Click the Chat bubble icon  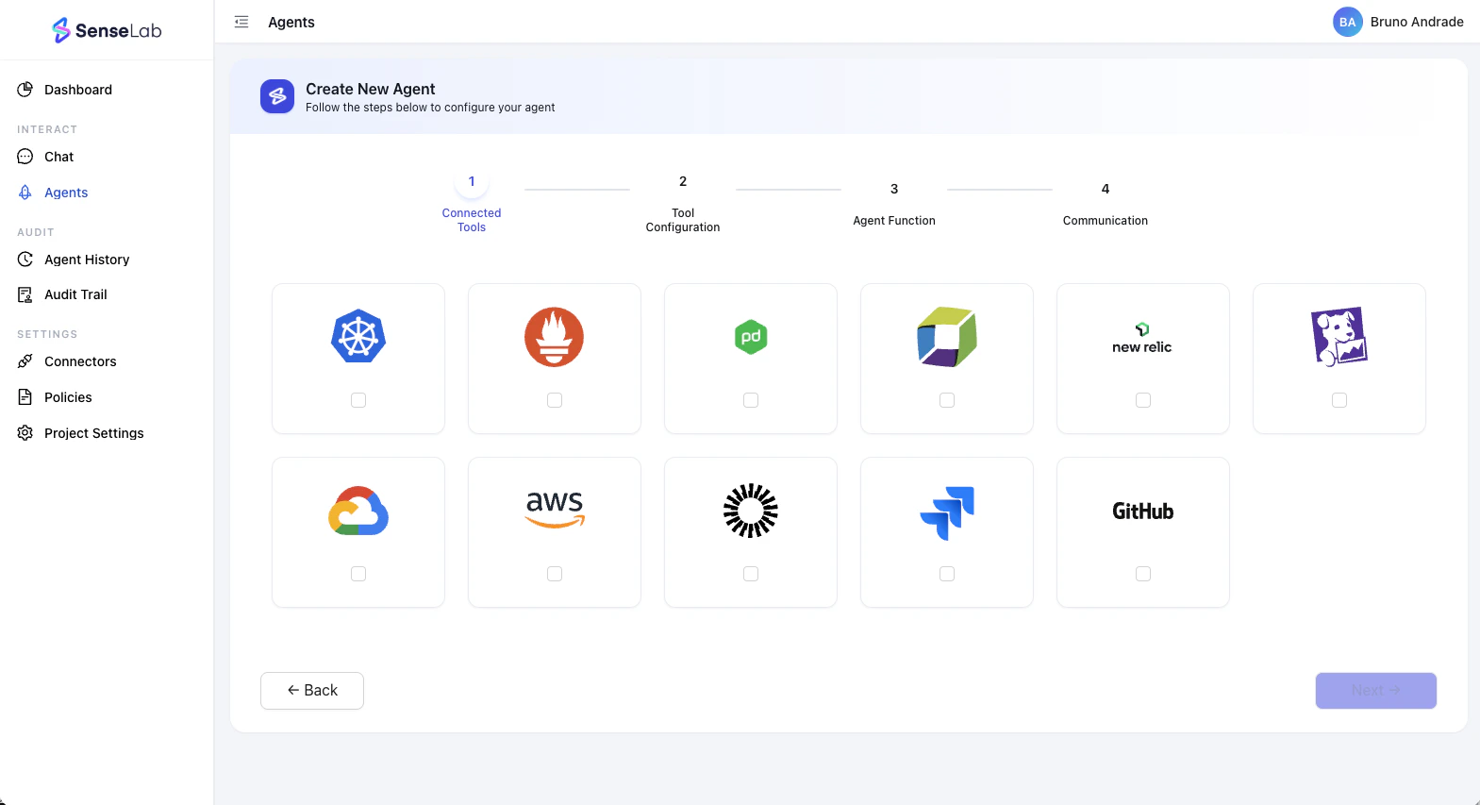25,157
